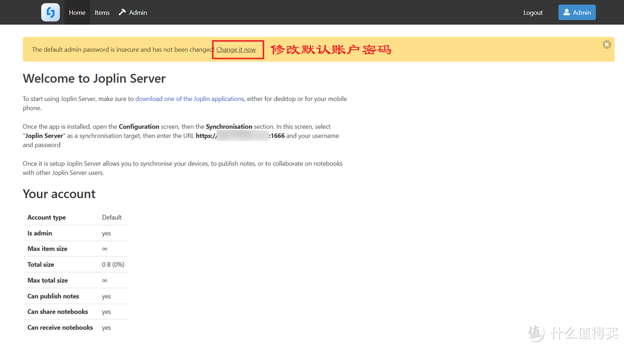
Task: Select the 'Can share notebooks' row
Action: point(75,312)
